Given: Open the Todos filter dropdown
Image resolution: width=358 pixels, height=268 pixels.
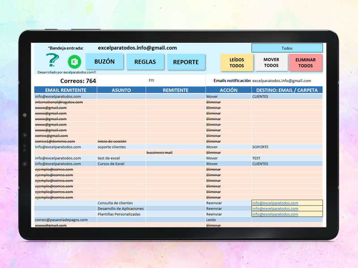Looking at the screenshot, I should coord(287,48).
